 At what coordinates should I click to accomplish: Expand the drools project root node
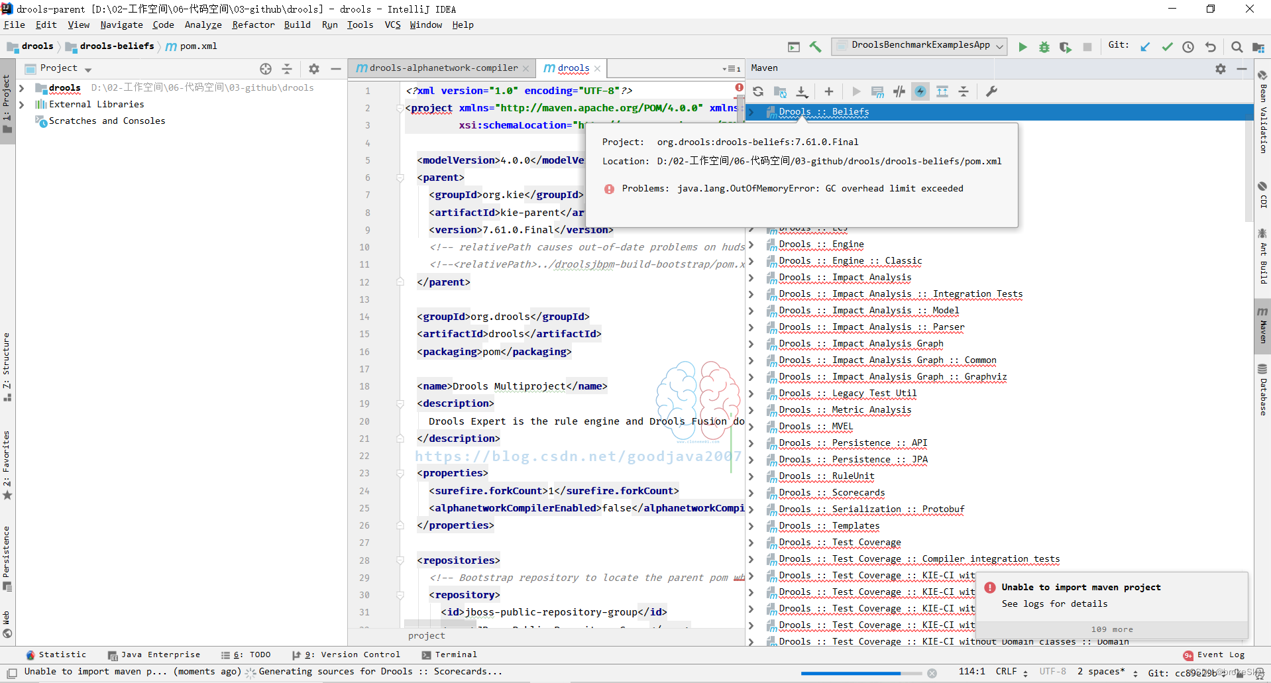pyautogui.click(x=21, y=87)
